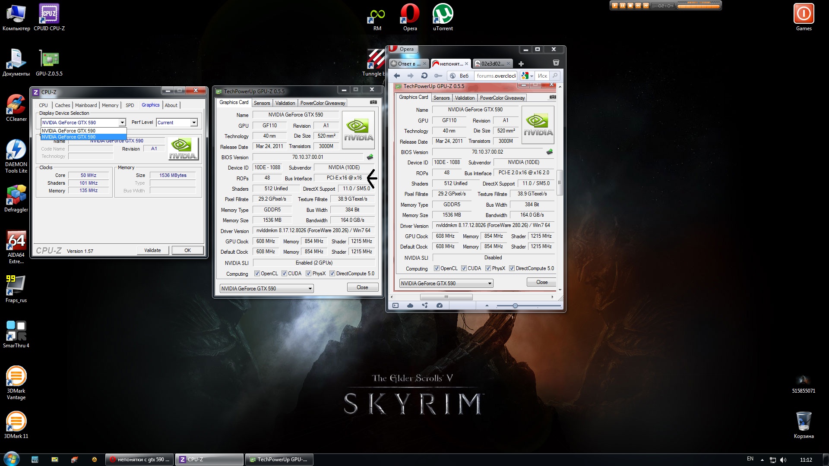The height and width of the screenshot is (466, 829).
Task: Select first NVIDIA GeForce GTX 590 list entry
Action: (83, 131)
